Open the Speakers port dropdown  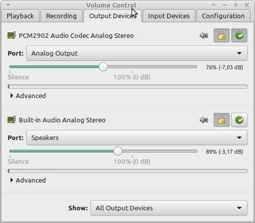point(137,138)
